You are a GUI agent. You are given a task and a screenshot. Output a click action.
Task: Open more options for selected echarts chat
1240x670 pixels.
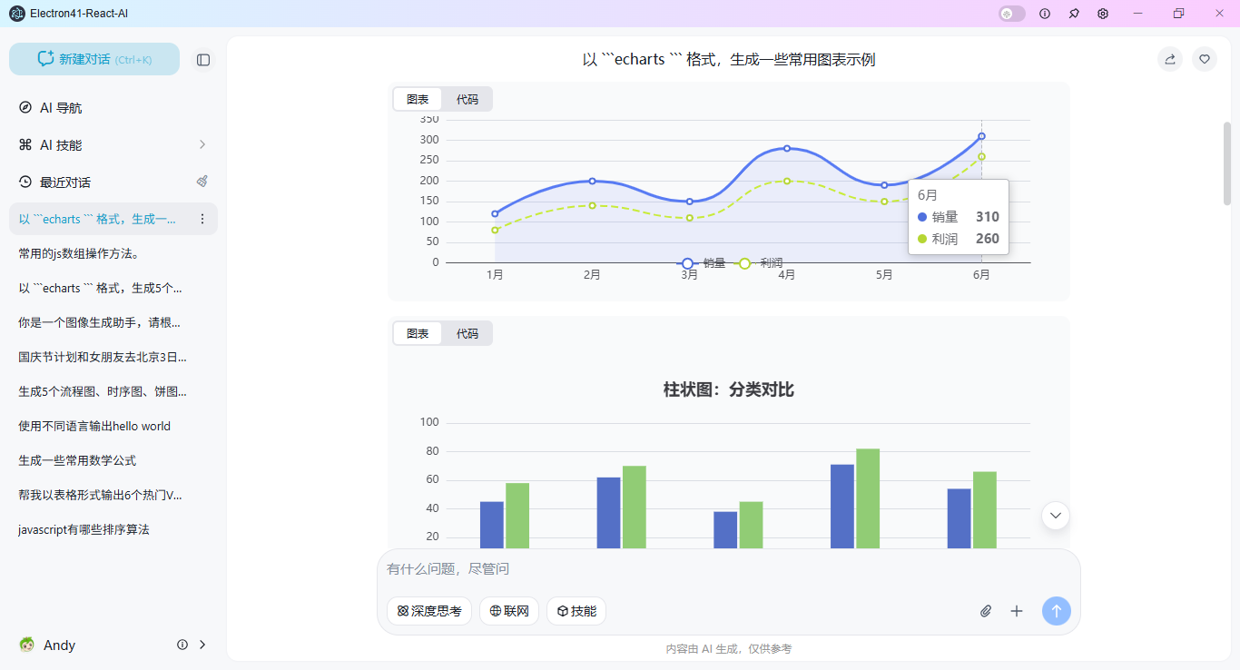pyautogui.click(x=202, y=219)
